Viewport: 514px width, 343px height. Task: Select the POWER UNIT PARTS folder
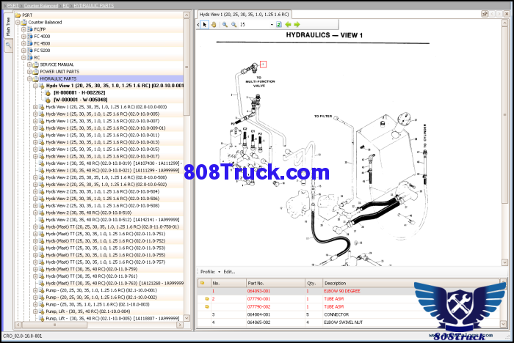pyautogui.click(x=59, y=71)
